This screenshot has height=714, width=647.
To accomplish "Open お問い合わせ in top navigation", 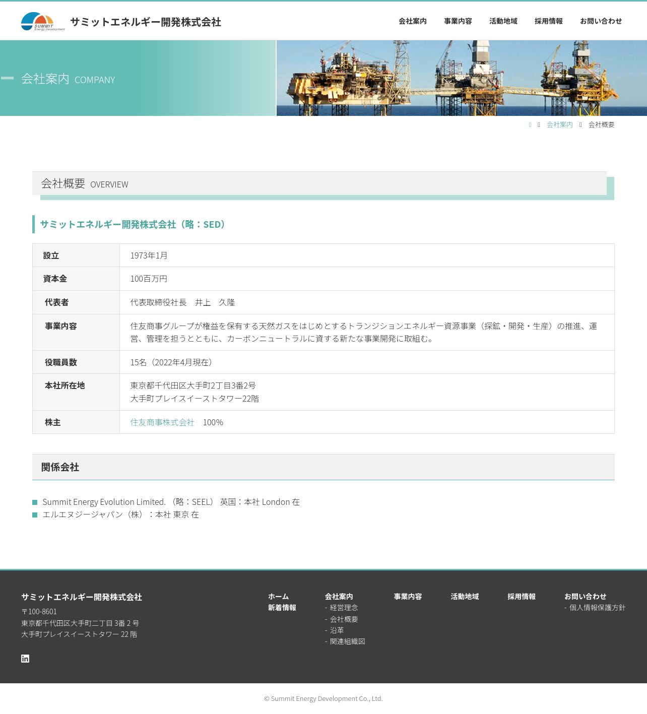I will coord(601,21).
